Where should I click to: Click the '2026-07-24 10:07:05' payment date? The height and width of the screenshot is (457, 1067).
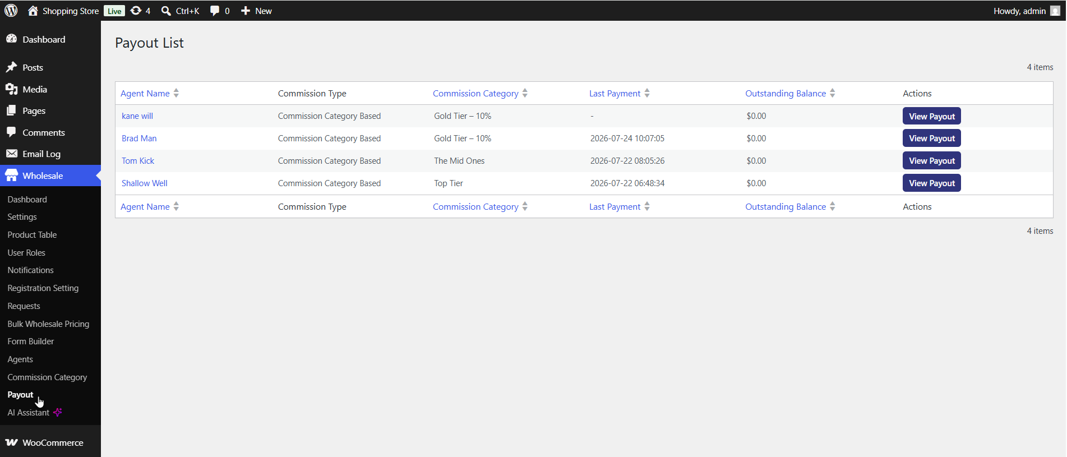pos(627,139)
